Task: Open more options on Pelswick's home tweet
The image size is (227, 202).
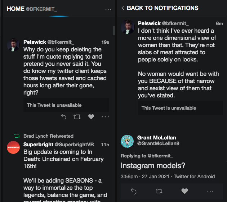Action: (105, 117)
